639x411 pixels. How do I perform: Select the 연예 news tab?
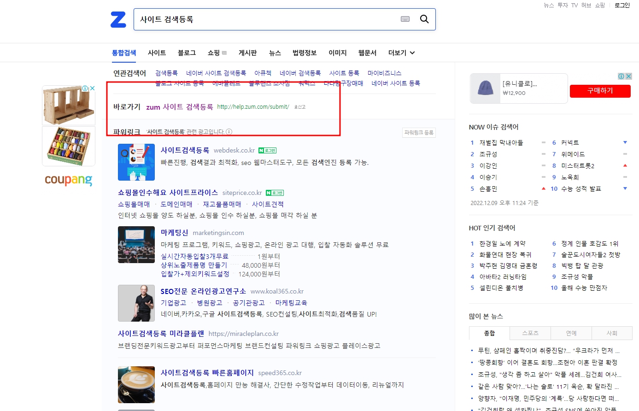click(x=571, y=333)
